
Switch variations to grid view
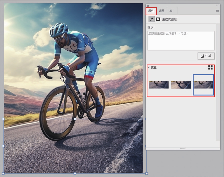pos(210,67)
